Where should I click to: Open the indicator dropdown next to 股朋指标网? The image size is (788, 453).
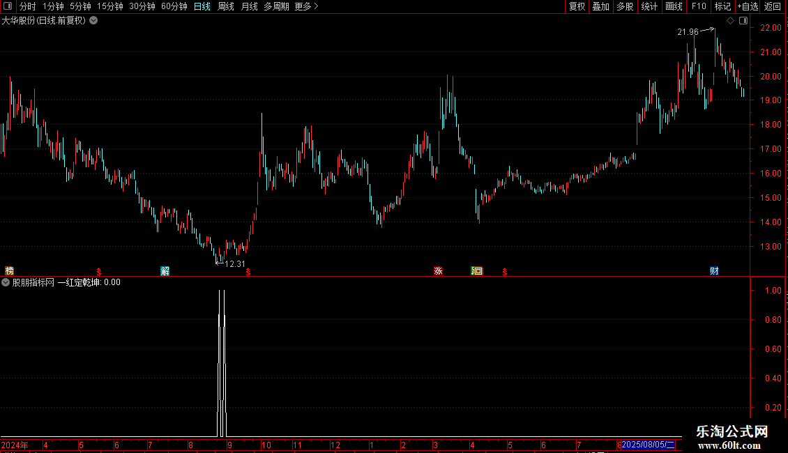coord(6,282)
